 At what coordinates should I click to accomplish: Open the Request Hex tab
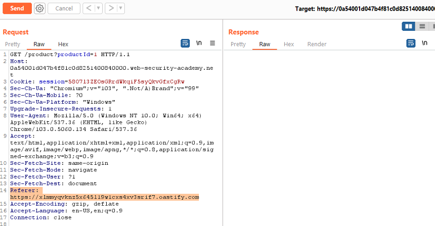[63, 44]
